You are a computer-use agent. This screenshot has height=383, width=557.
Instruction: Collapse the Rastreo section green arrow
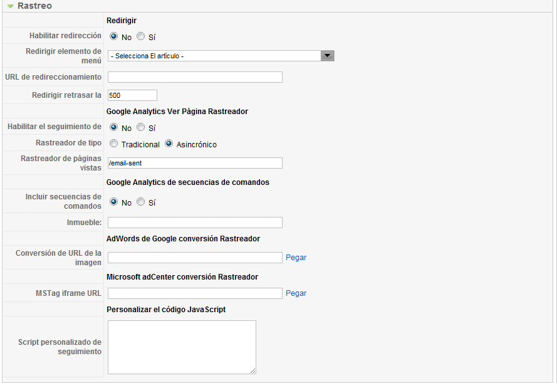(10, 6)
